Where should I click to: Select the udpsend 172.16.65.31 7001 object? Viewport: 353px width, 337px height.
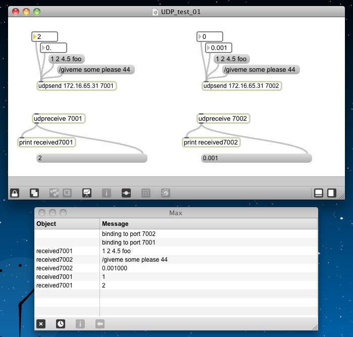coord(77,86)
